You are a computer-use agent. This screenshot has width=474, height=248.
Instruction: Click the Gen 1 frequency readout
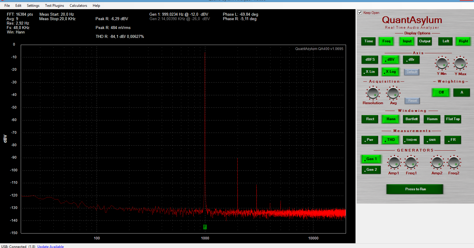179,14
